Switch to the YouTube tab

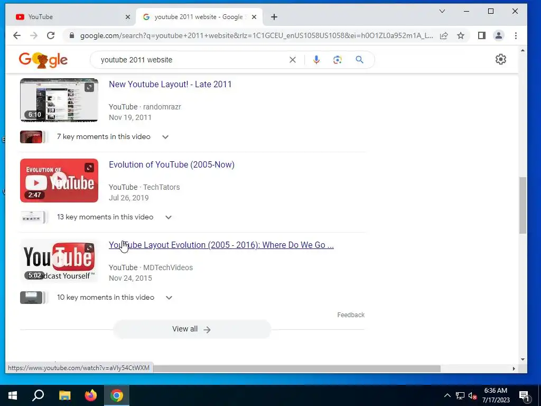tap(68, 17)
